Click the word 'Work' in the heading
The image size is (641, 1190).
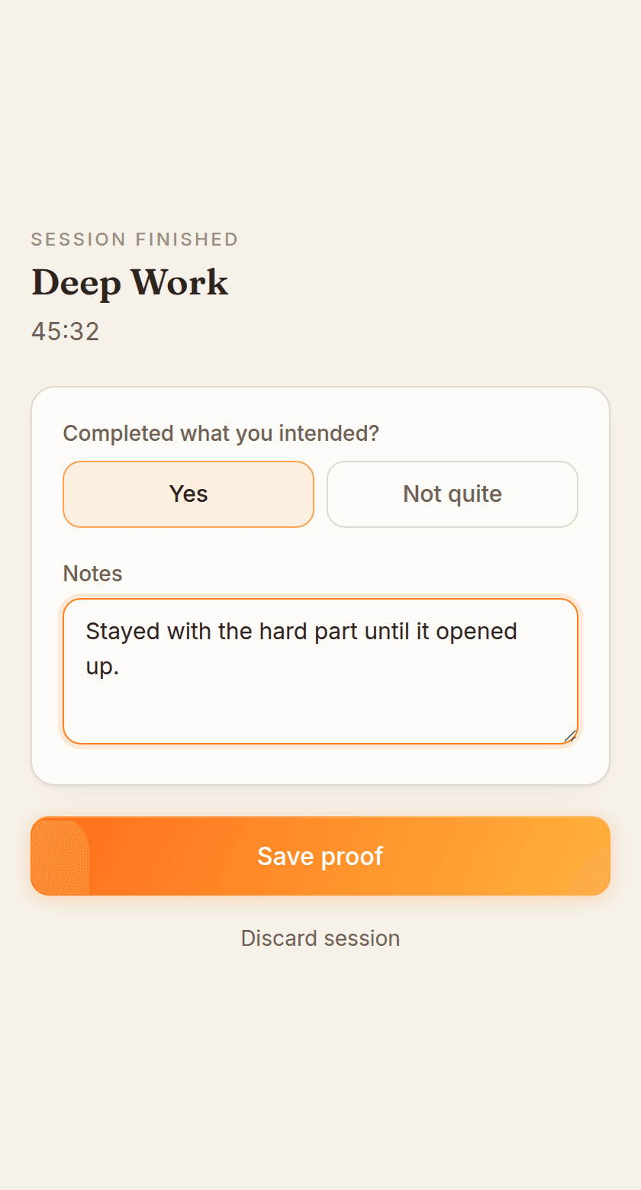tap(180, 283)
